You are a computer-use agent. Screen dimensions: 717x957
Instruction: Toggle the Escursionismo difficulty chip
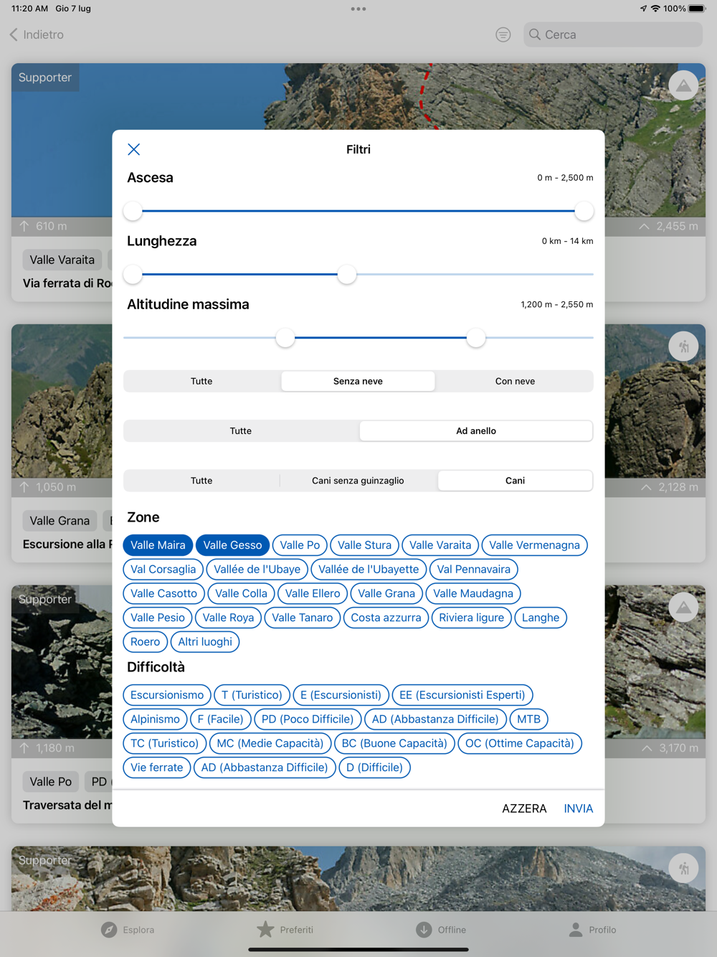[x=167, y=695]
